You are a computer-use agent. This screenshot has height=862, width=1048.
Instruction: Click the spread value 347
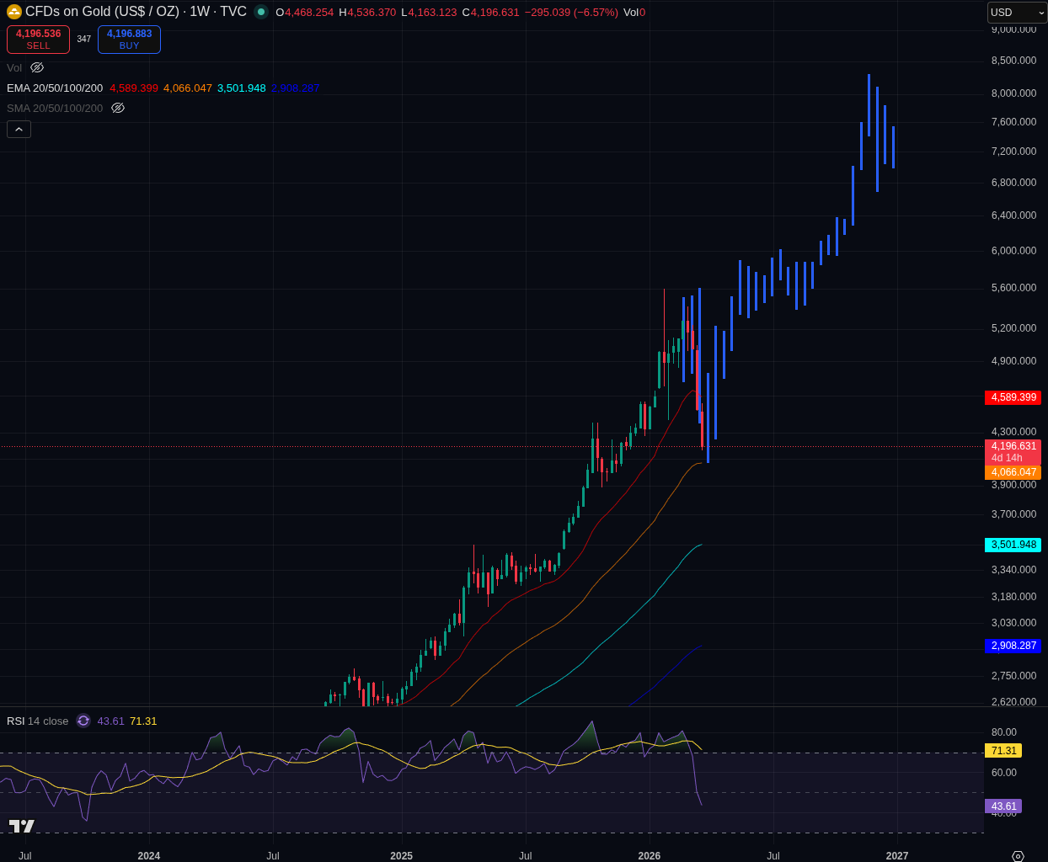pyautogui.click(x=84, y=40)
